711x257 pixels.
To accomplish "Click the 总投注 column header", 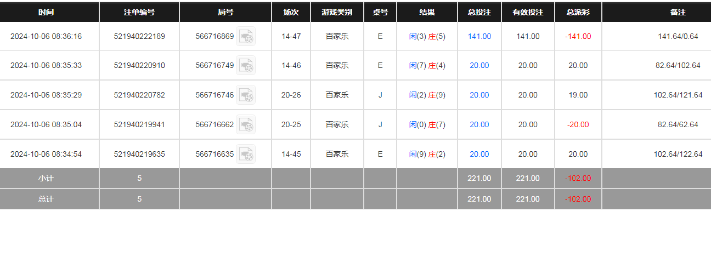I will click(479, 12).
